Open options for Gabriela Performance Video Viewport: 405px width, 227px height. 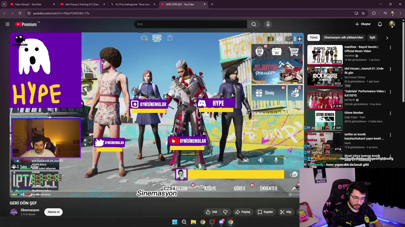(x=390, y=92)
